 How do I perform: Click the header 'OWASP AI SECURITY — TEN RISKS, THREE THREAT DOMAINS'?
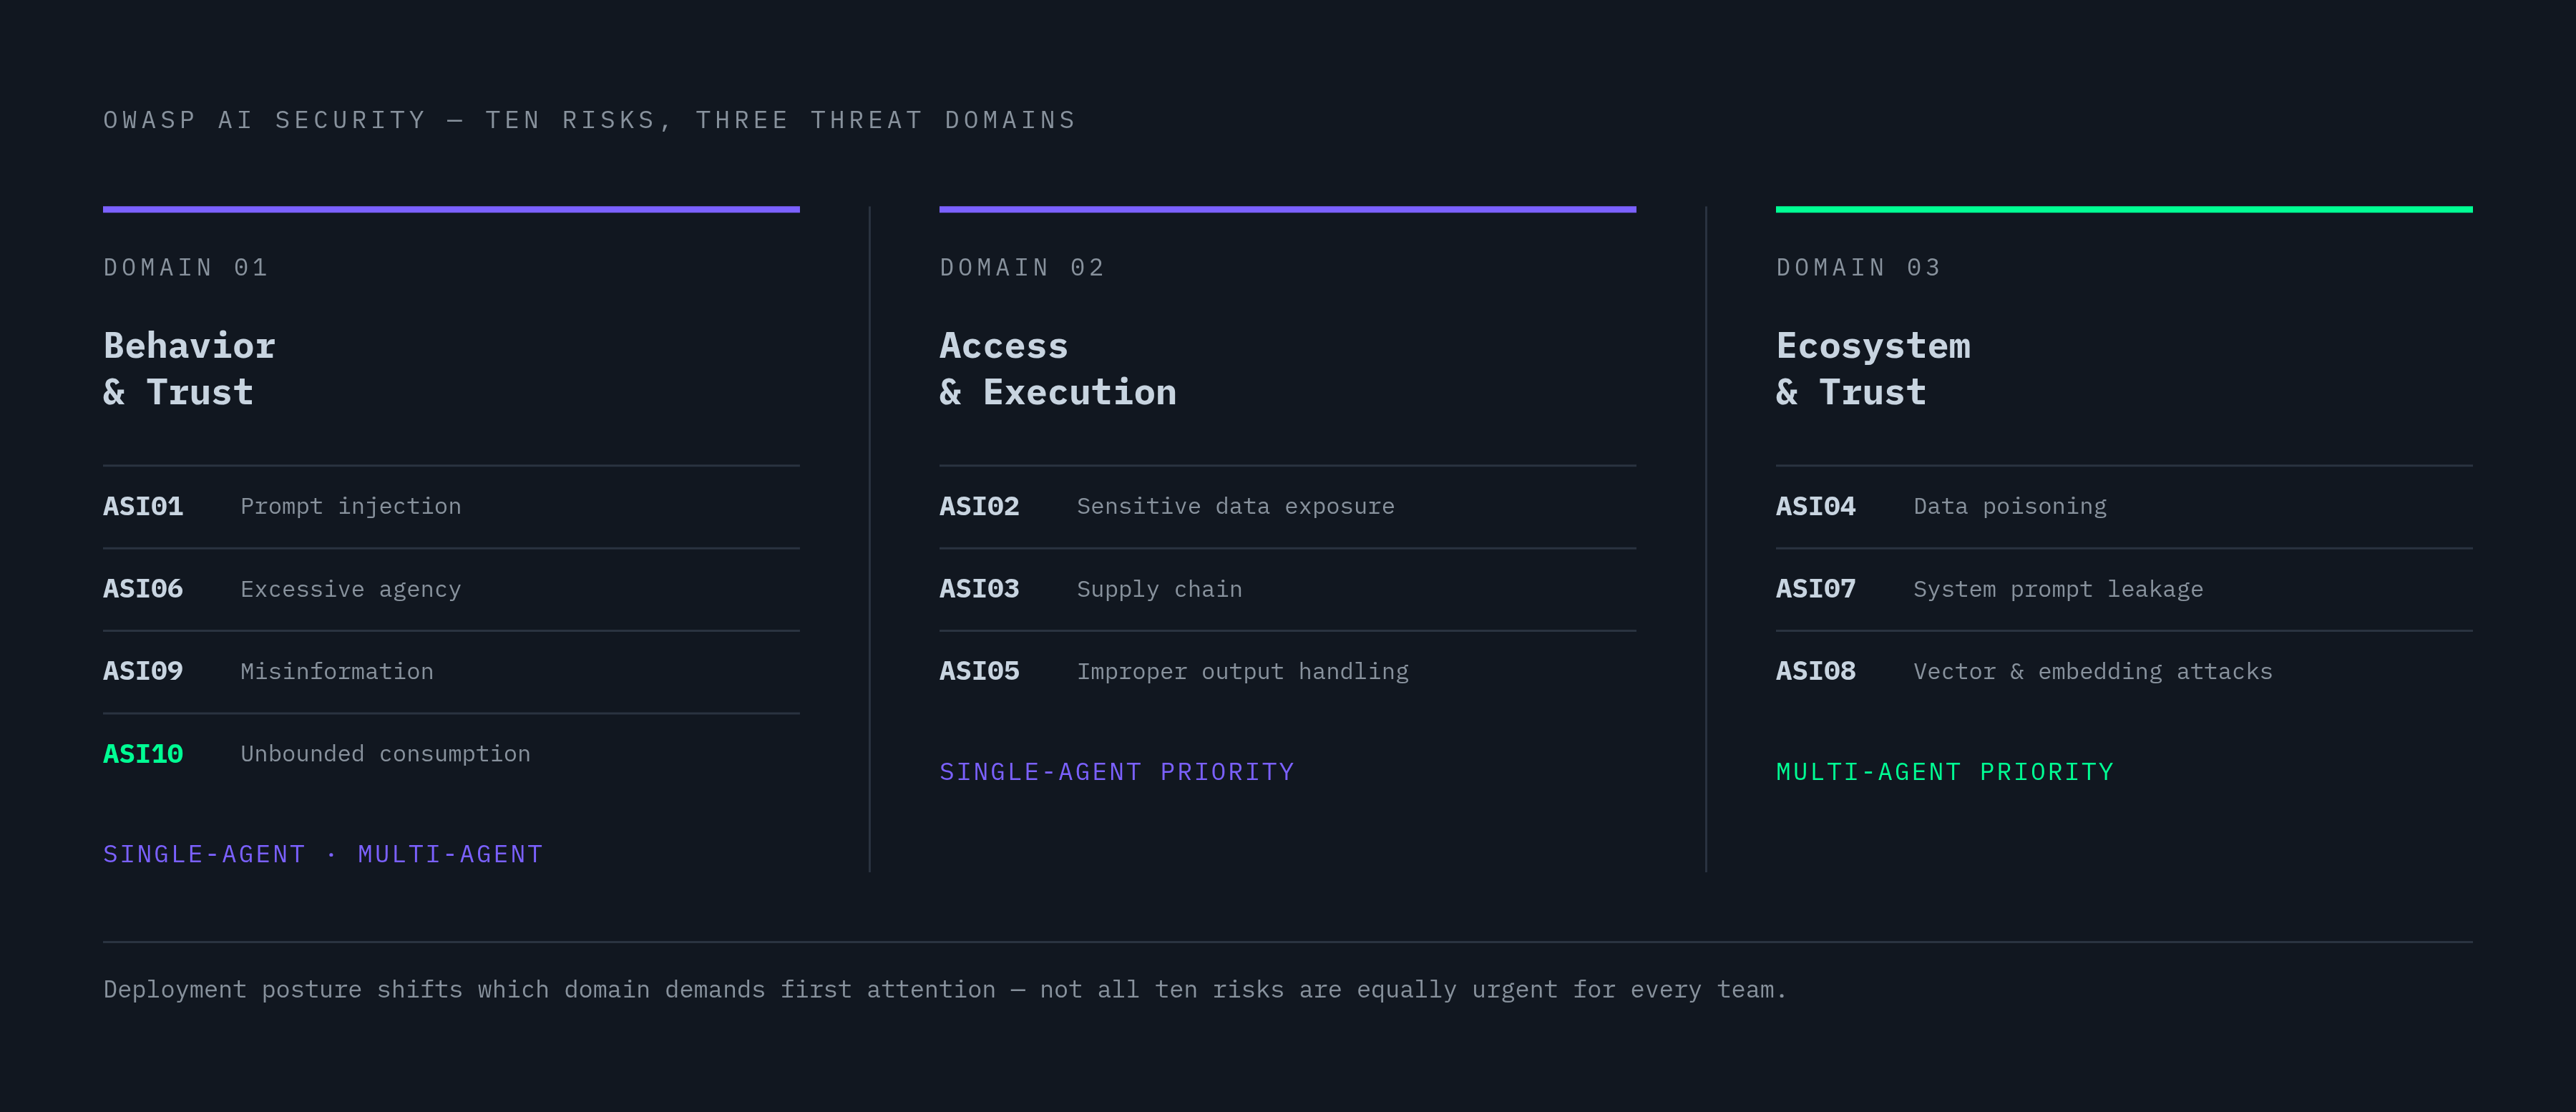click(x=589, y=120)
